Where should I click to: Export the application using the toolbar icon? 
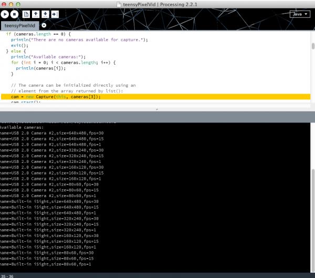(55, 14)
